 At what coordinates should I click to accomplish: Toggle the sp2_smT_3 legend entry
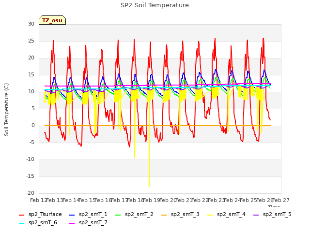click(180, 214)
